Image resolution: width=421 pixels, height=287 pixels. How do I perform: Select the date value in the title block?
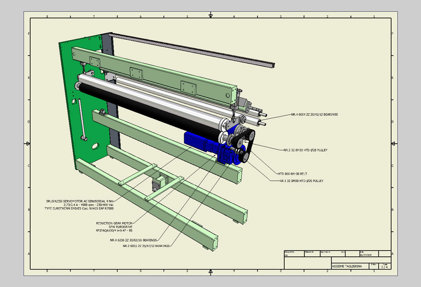[366, 255]
